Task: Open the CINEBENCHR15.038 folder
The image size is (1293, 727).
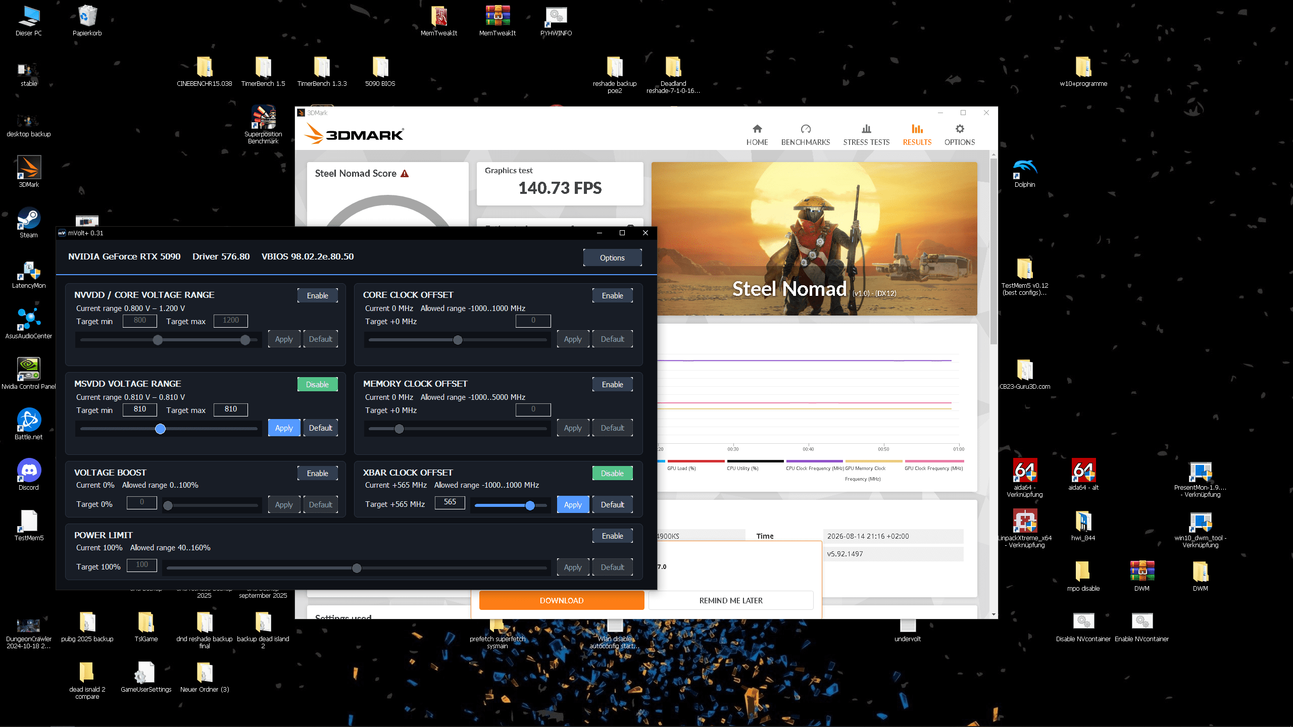Action: pyautogui.click(x=205, y=71)
